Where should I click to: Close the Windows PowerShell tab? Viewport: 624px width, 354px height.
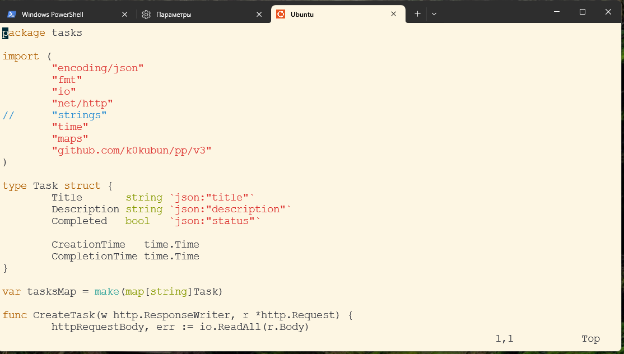pos(124,15)
